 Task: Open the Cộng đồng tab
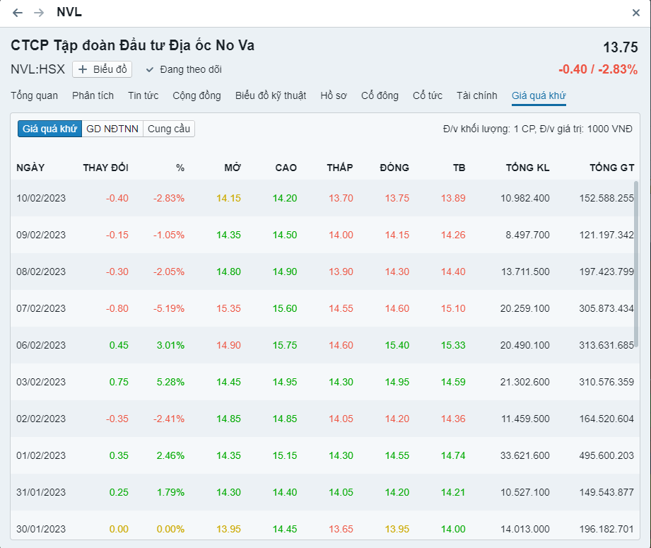tap(197, 95)
